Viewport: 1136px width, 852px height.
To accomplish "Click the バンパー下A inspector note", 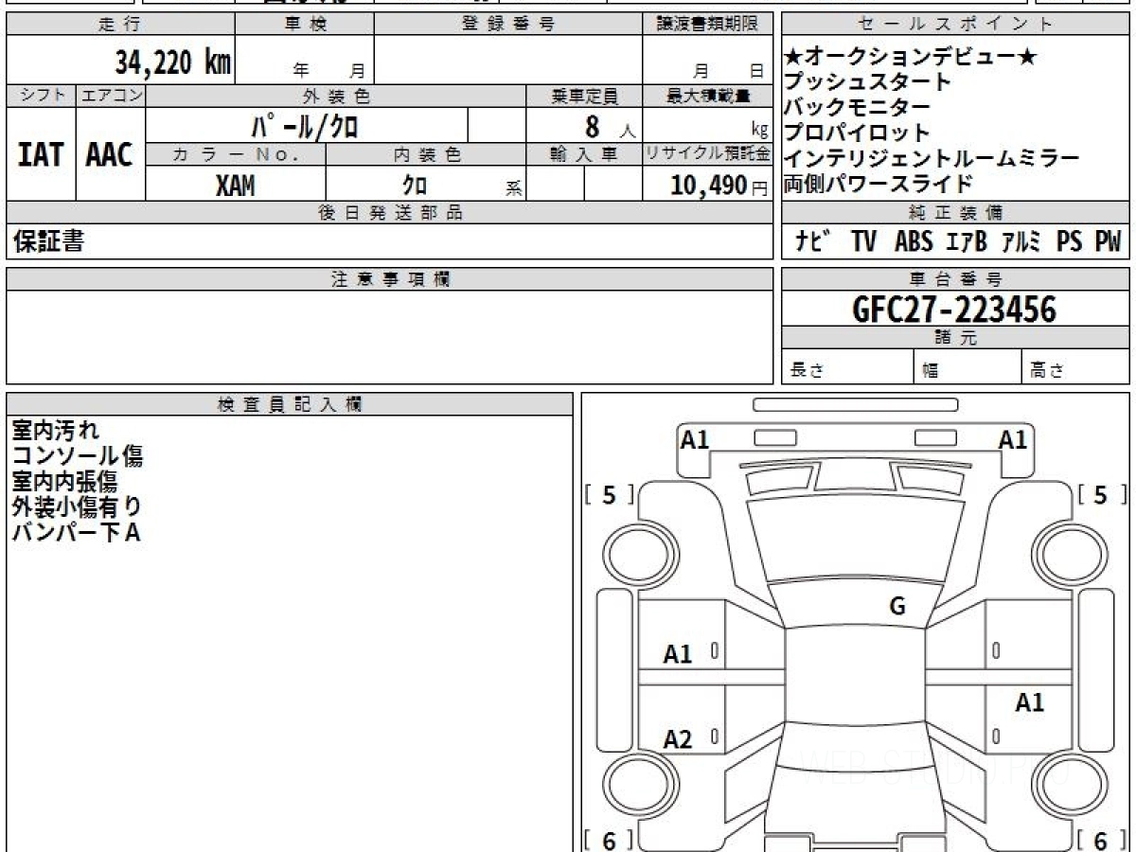I will coord(76,533).
